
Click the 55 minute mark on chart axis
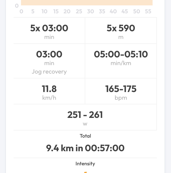point(148,12)
